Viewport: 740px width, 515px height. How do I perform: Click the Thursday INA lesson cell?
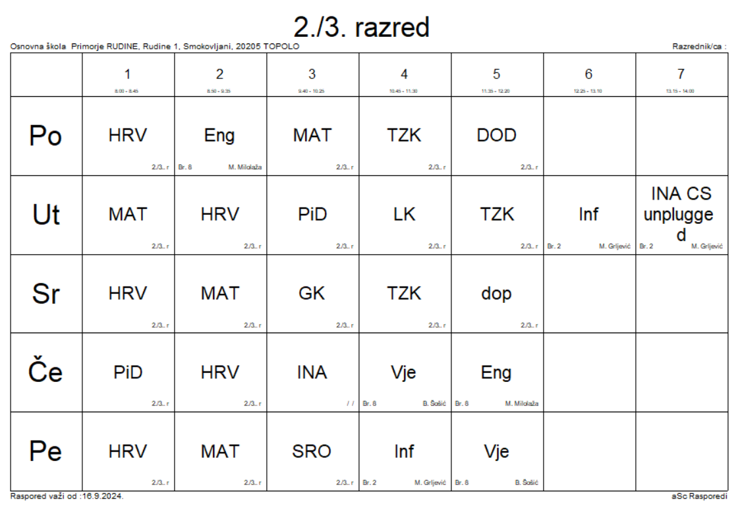pyautogui.click(x=312, y=373)
